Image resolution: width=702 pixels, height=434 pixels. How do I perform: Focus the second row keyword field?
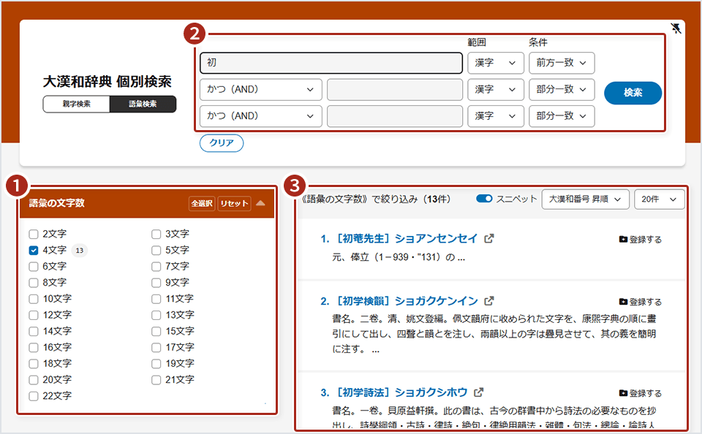click(395, 89)
